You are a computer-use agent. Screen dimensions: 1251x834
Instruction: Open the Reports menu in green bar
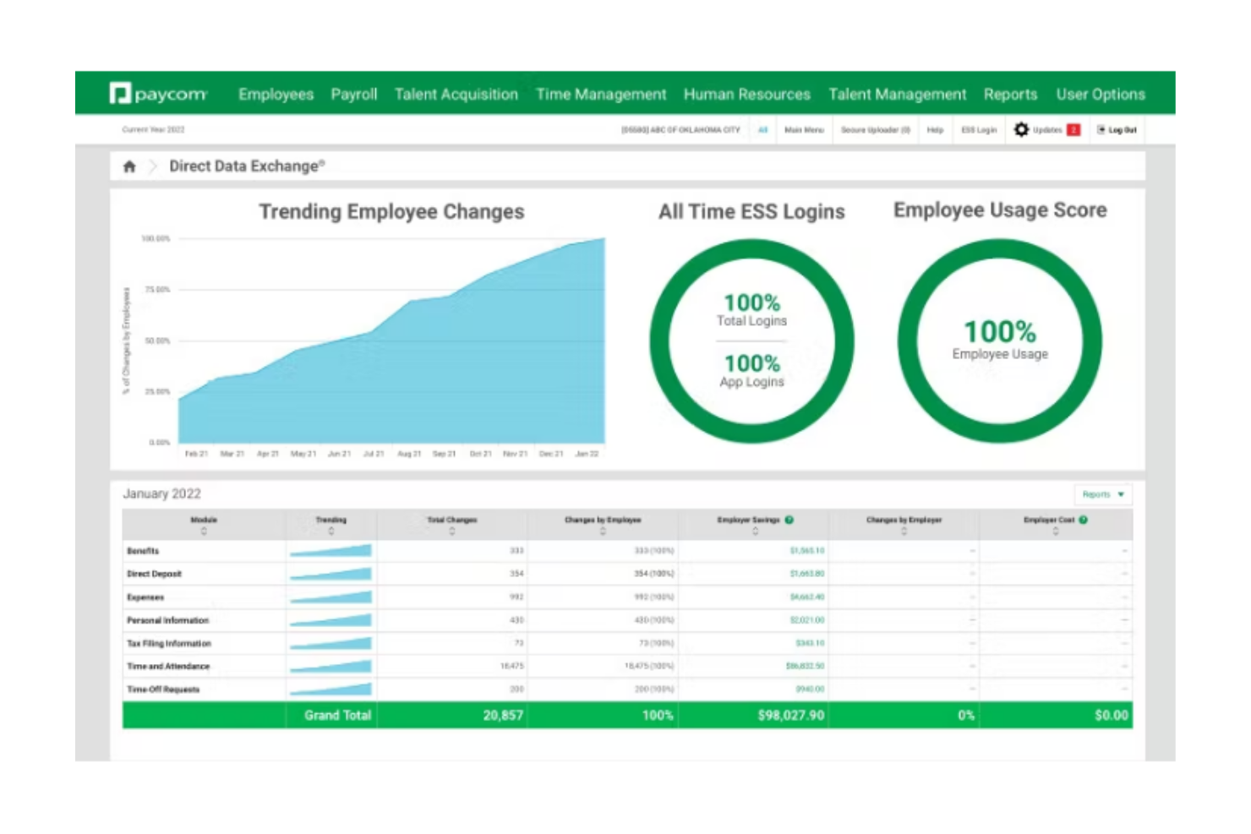point(1010,95)
